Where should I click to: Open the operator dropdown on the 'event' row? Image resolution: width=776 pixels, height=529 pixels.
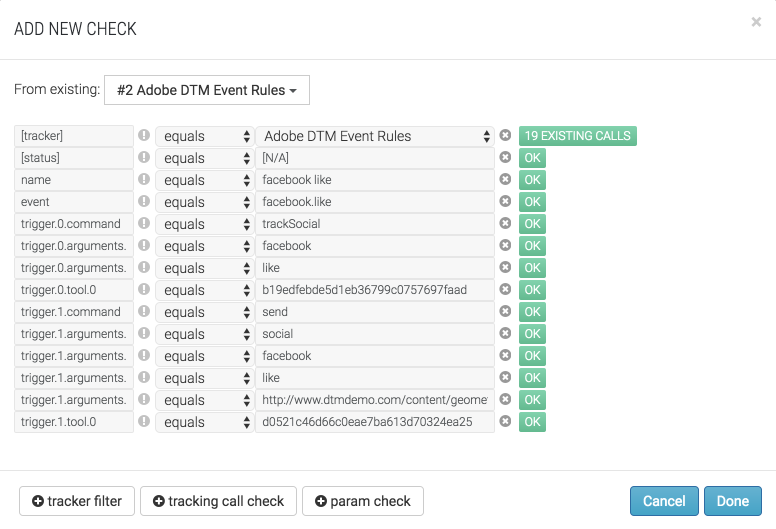tap(204, 202)
